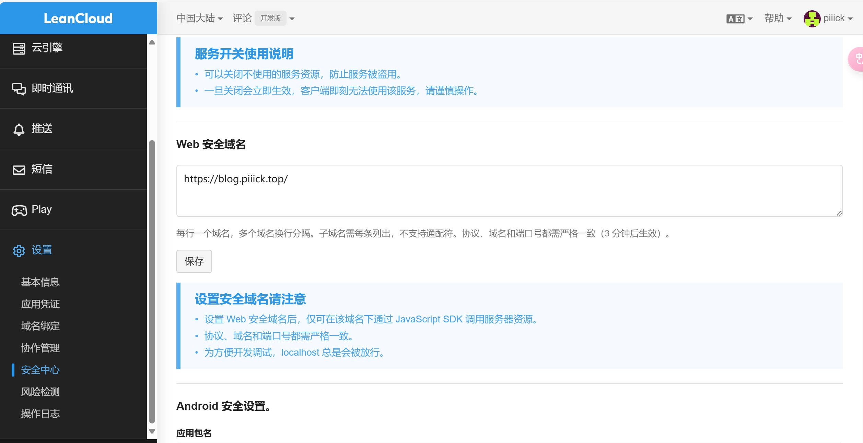Click the Play gamepad icon
The height and width of the screenshot is (443, 863).
[19, 210]
